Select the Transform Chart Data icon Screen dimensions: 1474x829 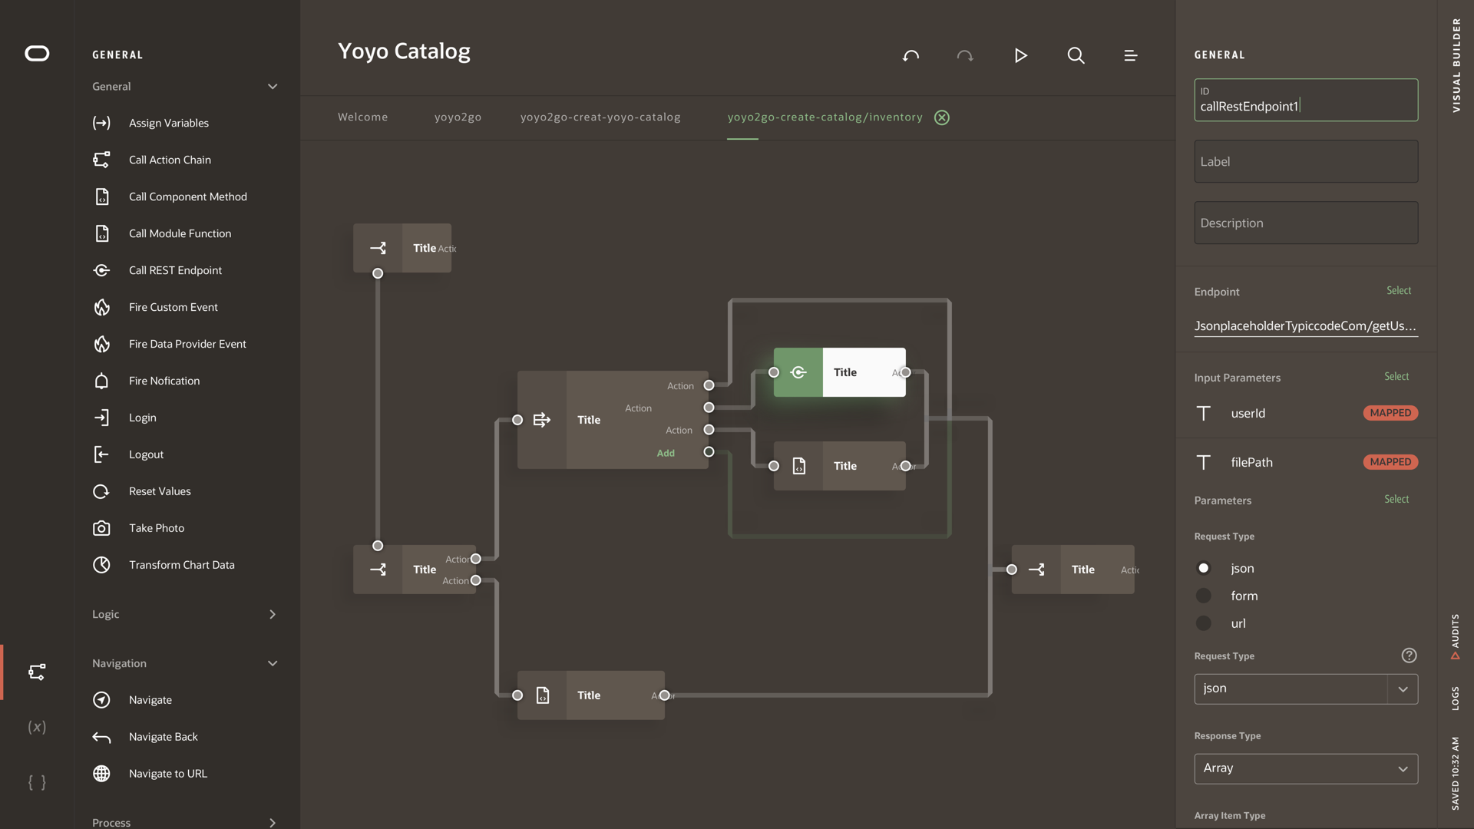101,565
